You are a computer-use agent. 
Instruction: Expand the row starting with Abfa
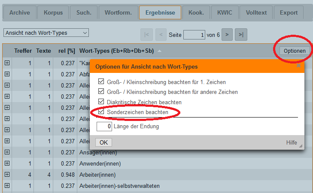[7, 74]
